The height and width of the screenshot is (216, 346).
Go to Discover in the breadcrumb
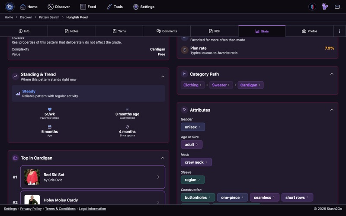(26, 17)
